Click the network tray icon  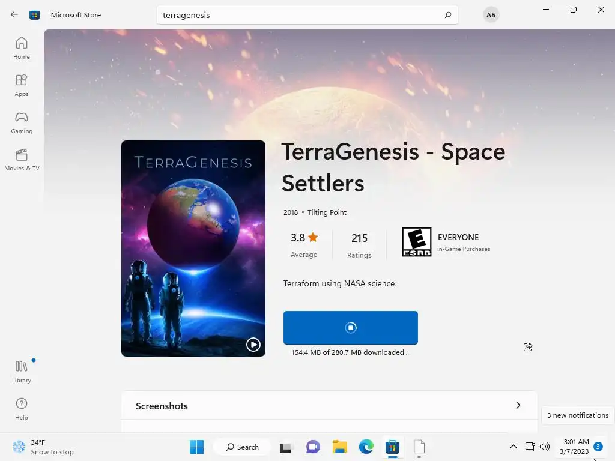530,447
